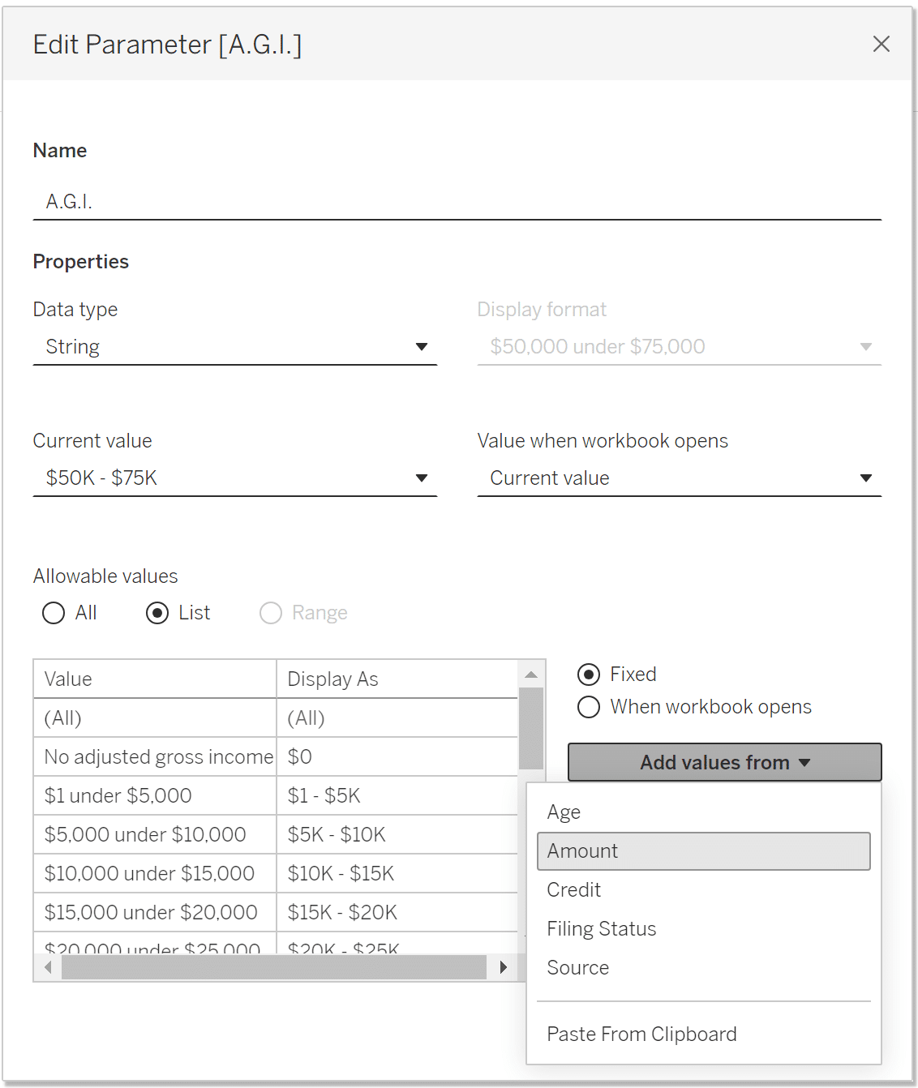Image resolution: width=918 pixels, height=1088 pixels.
Task: Open the disabled Display format dropdown
Action: point(679,347)
